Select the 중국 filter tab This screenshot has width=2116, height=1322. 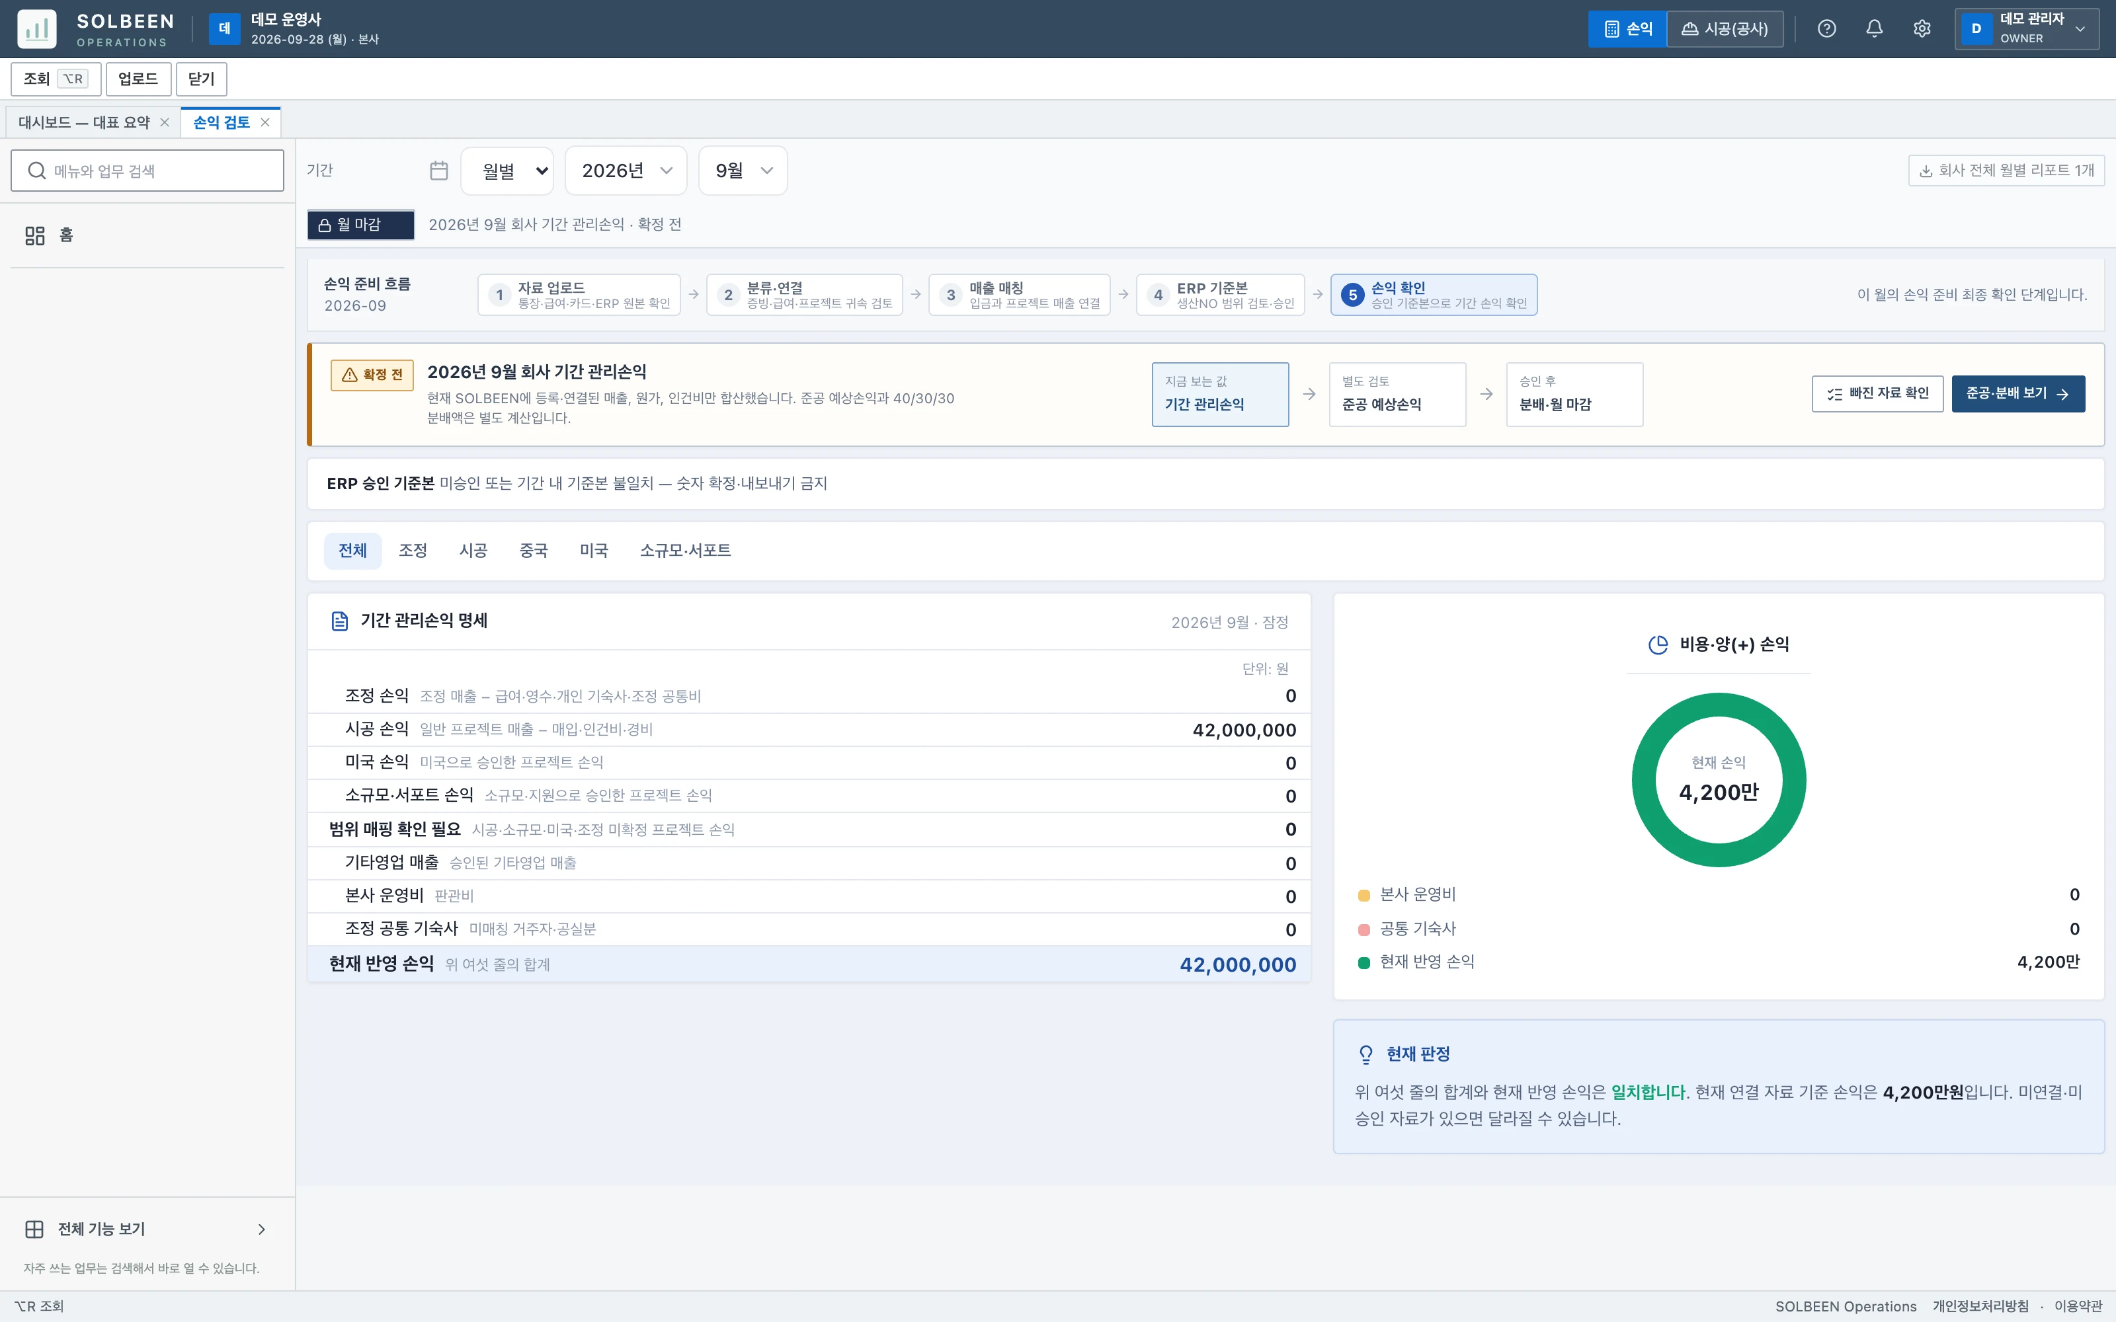click(534, 551)
